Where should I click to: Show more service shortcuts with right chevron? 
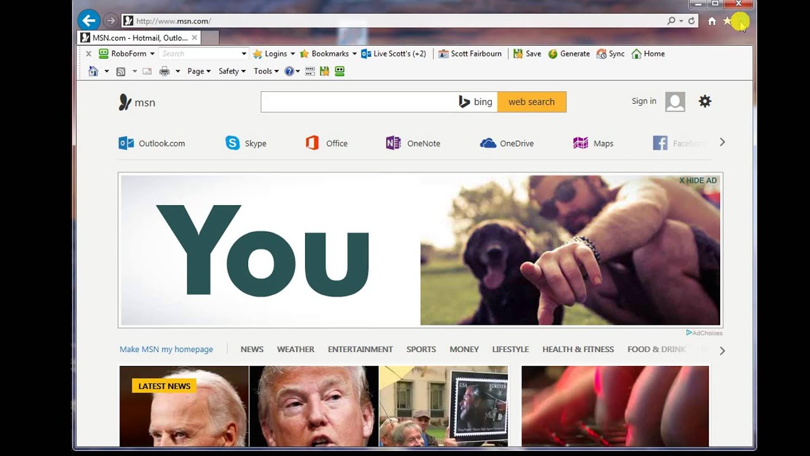pos(722,142)
